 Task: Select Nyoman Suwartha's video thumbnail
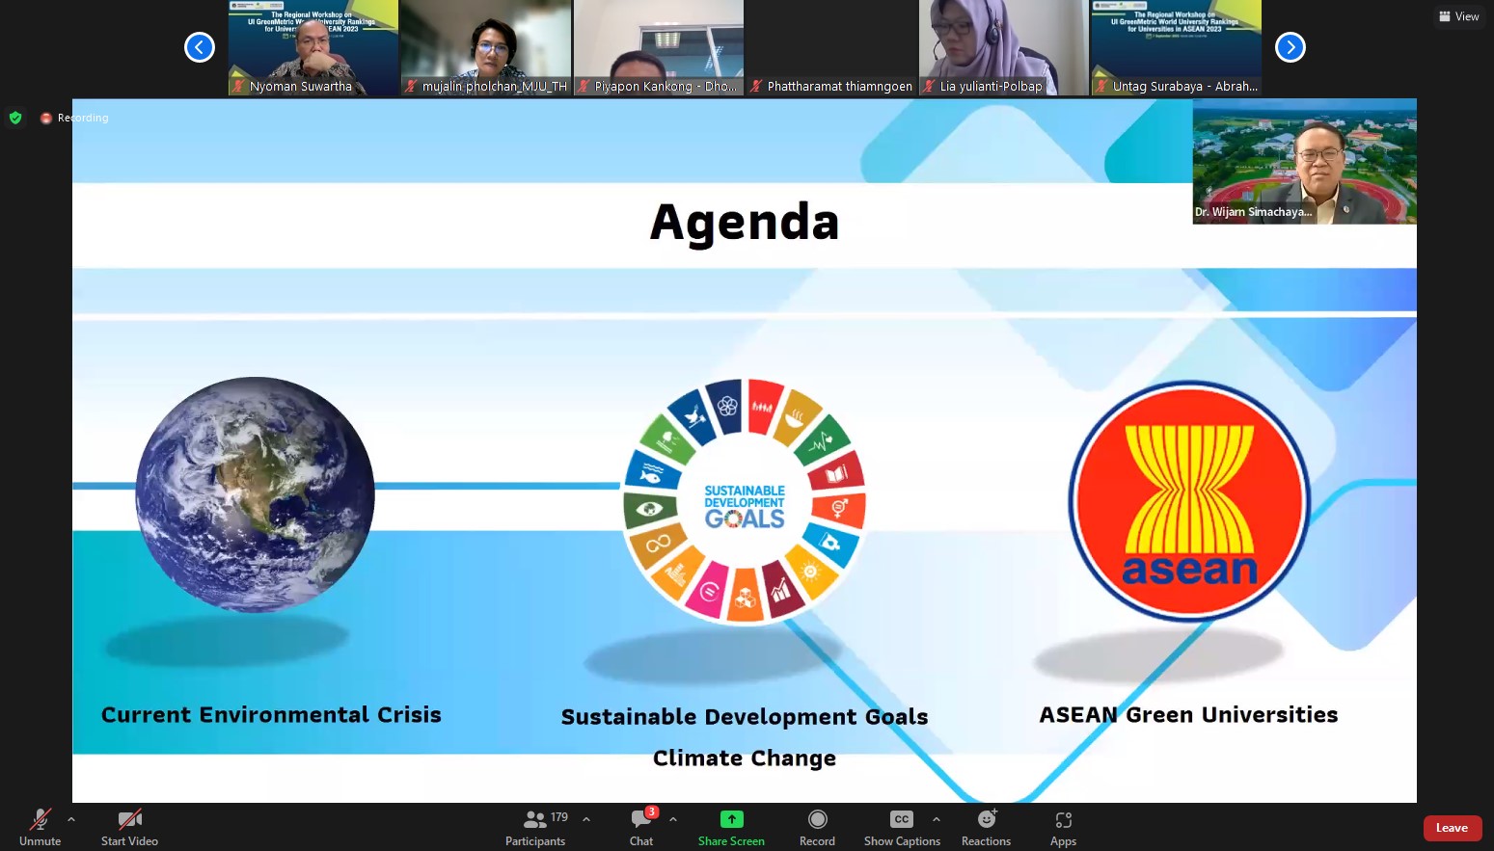pos(312,47)
